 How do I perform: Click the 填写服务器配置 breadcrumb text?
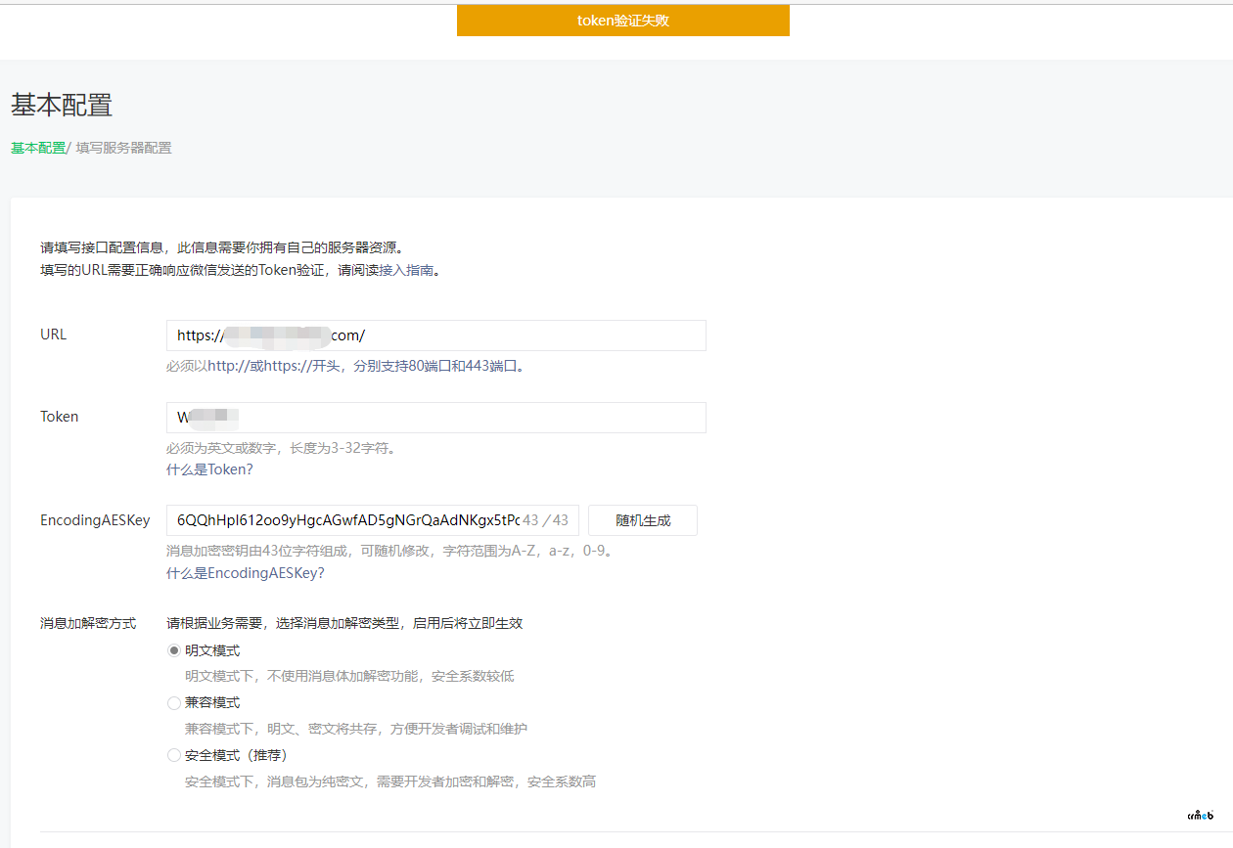coord(124,149)
